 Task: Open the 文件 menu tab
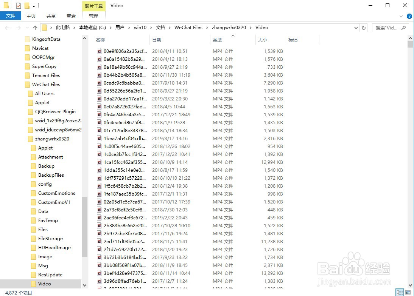[x=11, y=16]
